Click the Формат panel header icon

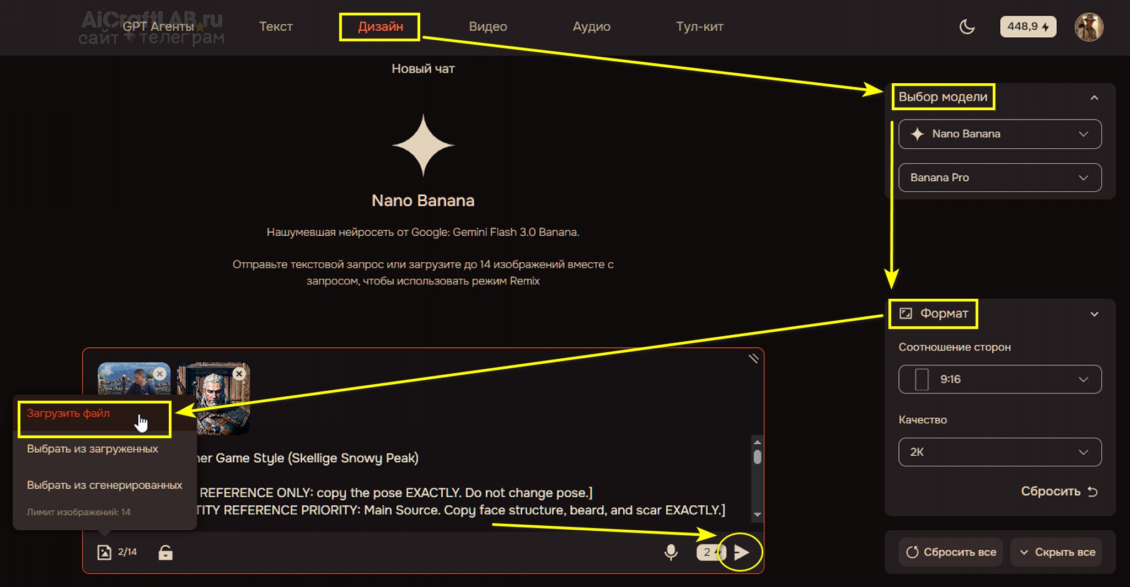click(906, 314)
